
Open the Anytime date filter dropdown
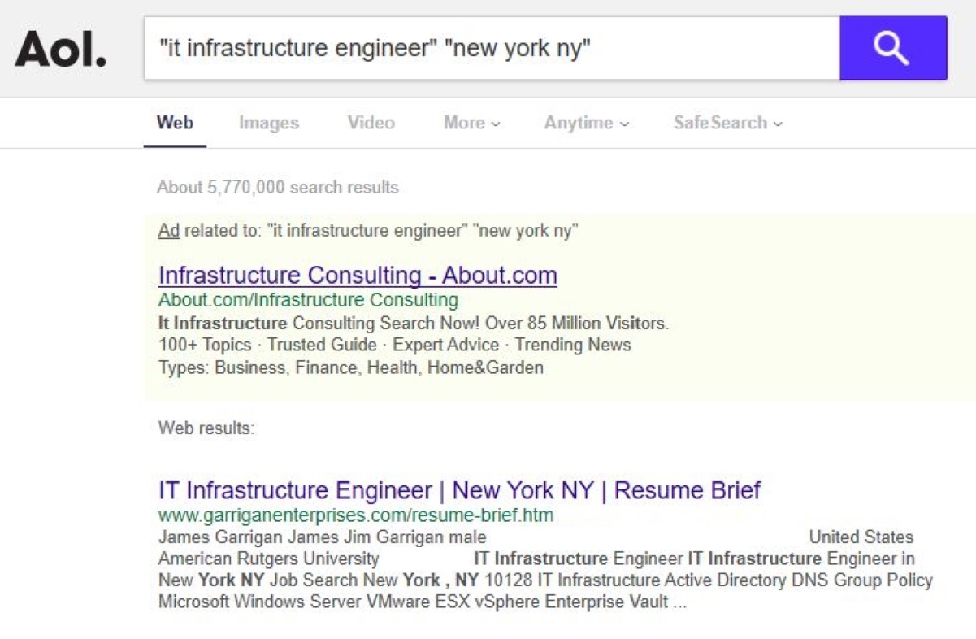click(587, 123)
